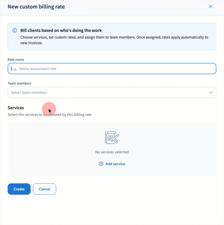Click the Bill clients banner heading
Viewport: 224px width, 225px height.
[61, 30]
